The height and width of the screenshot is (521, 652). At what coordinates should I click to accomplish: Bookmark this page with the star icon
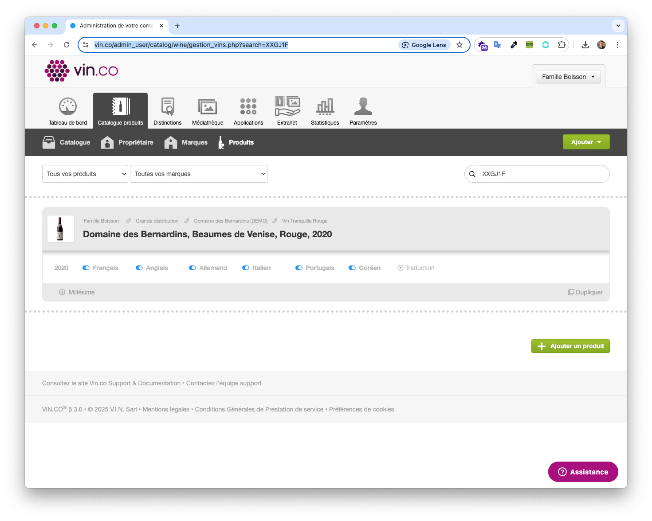pos(460,45)
